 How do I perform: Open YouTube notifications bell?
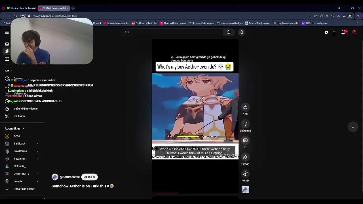(x=343, y=32)
